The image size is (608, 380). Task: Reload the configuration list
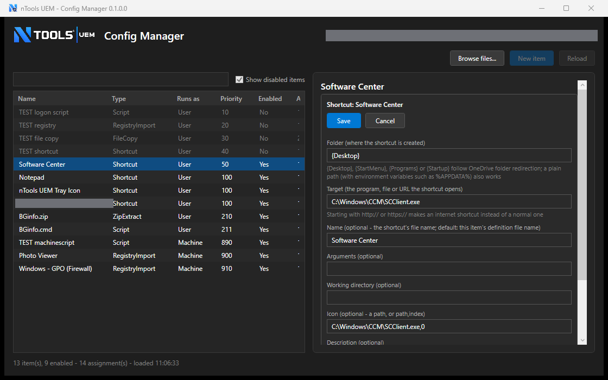[577, 59]
